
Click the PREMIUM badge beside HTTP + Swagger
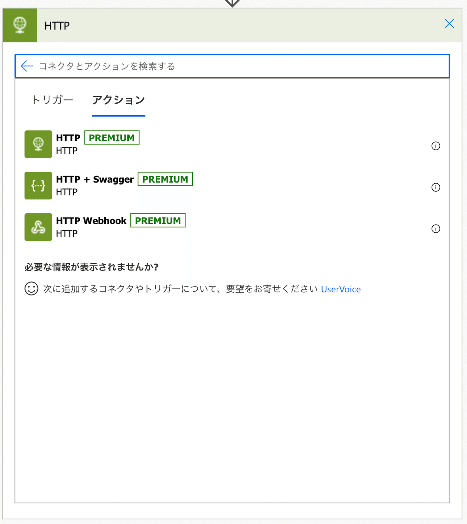tap(165, 179)
